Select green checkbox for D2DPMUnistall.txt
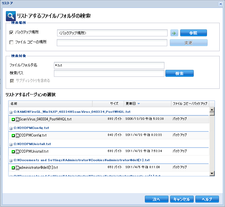Viewport: 225px width, 207px height. pyautogui.click(x=13, y=151)
